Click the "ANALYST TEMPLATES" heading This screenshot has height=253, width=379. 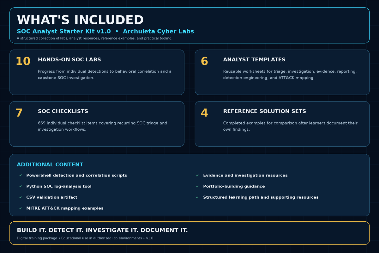tap(254, 59)
